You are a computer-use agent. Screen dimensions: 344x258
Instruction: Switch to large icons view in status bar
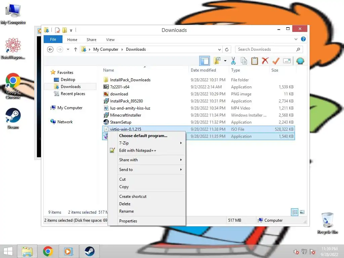302,212
